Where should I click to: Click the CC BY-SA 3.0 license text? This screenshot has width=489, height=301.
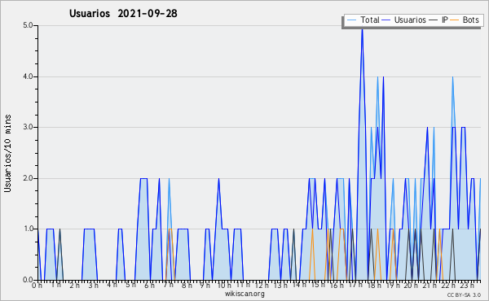point(464,294)
